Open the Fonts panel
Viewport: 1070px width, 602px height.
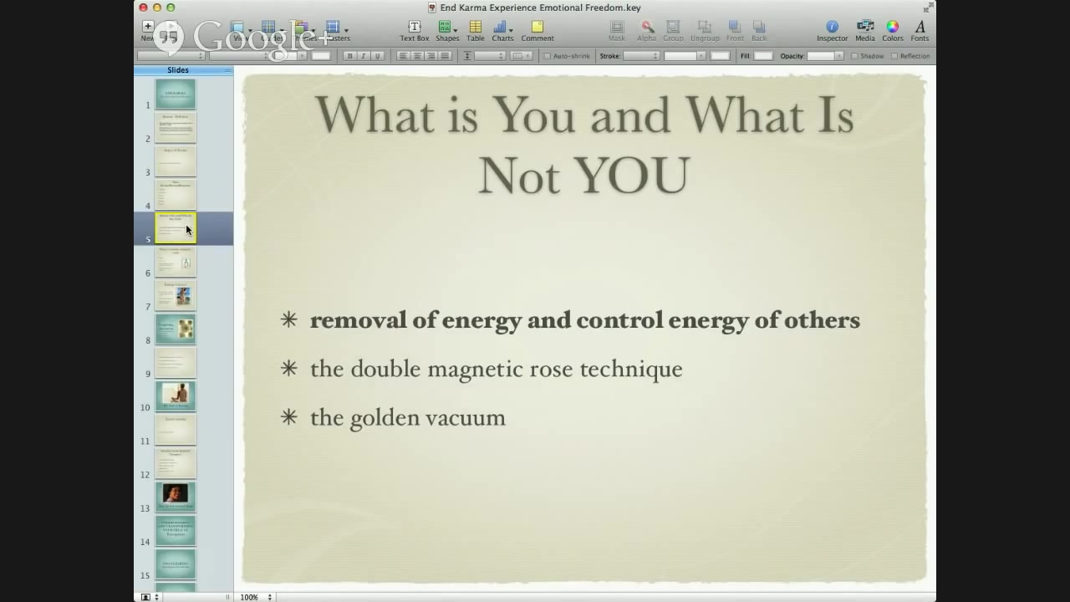[x=920, y=31]
